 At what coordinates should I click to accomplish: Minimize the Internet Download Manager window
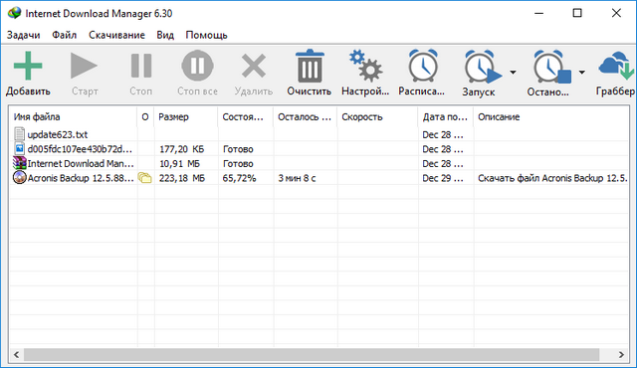(x=539, y=13)
